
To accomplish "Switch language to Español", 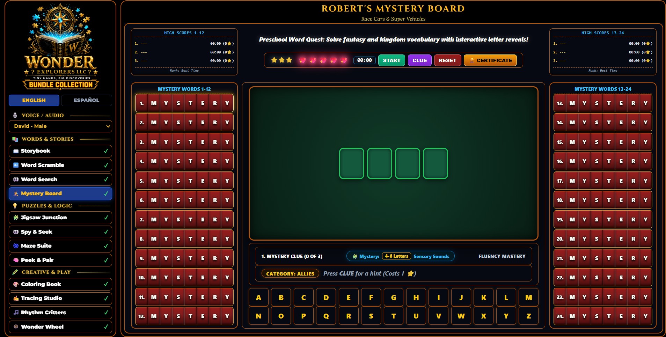I will click(x=86, y=100).
